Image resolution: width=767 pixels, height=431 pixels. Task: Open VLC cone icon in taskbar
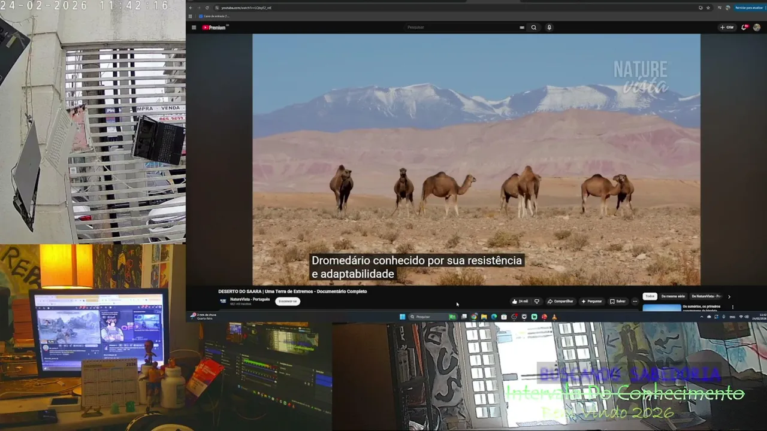(554, 317)
